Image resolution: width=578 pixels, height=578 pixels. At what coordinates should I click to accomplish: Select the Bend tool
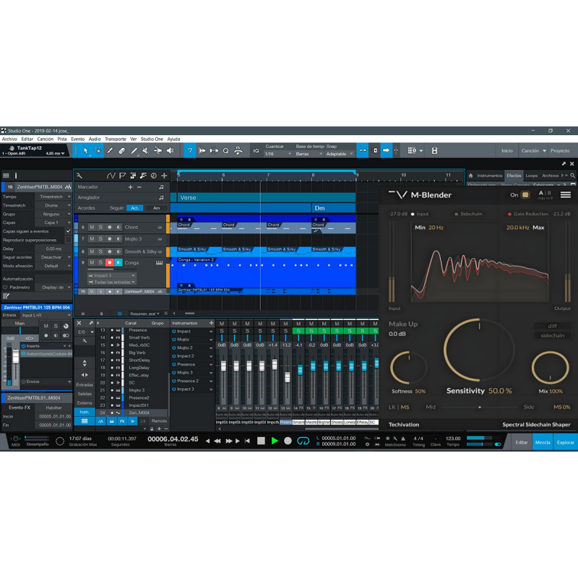tap(158, 150)
